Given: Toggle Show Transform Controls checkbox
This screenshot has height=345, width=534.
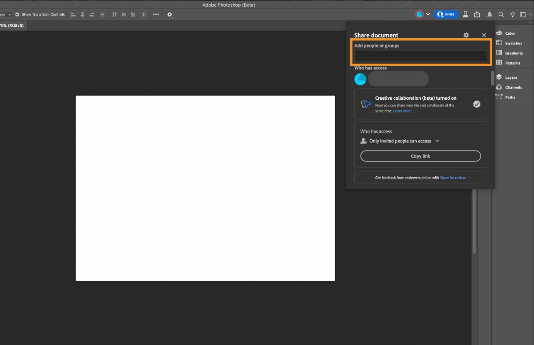Looking at the screenshot, I should [x=17, y=14].
